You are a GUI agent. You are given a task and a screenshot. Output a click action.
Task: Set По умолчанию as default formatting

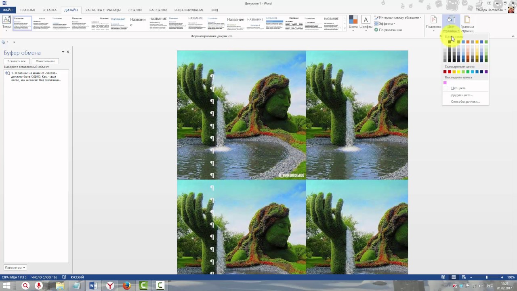(388, 30)
